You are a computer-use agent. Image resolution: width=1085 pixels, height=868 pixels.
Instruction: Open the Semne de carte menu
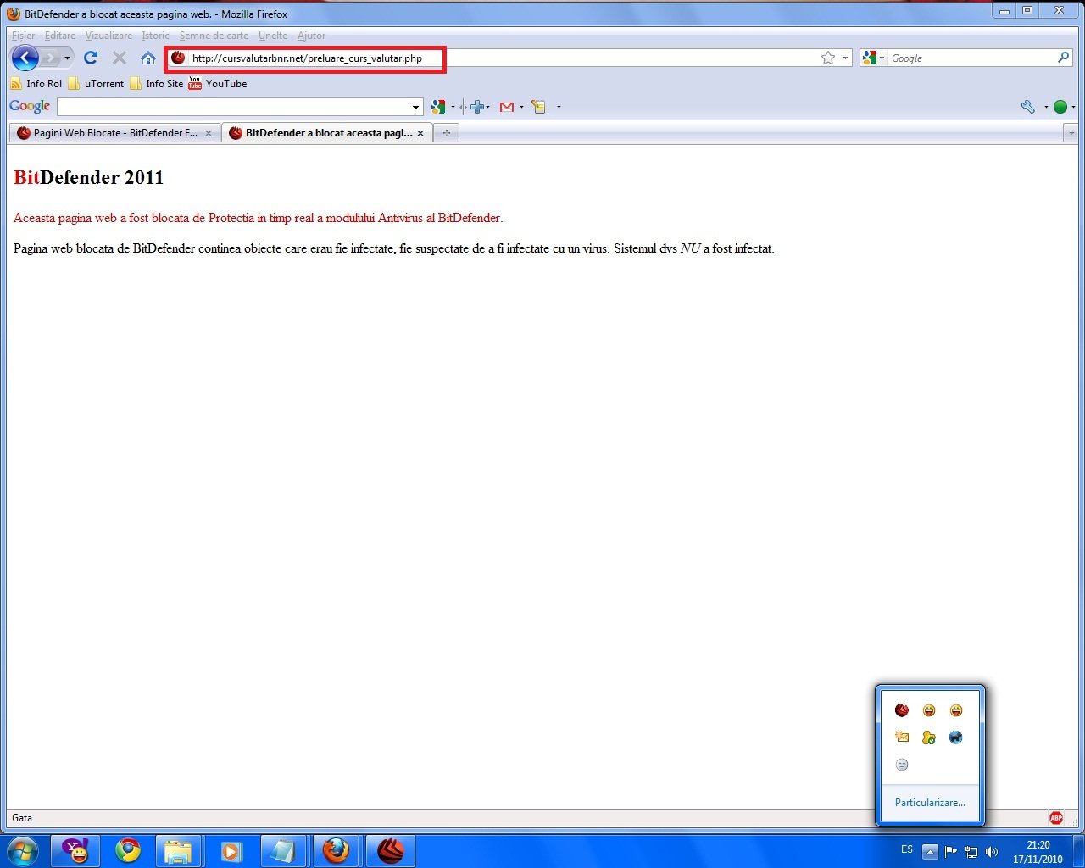coord(214,36)
